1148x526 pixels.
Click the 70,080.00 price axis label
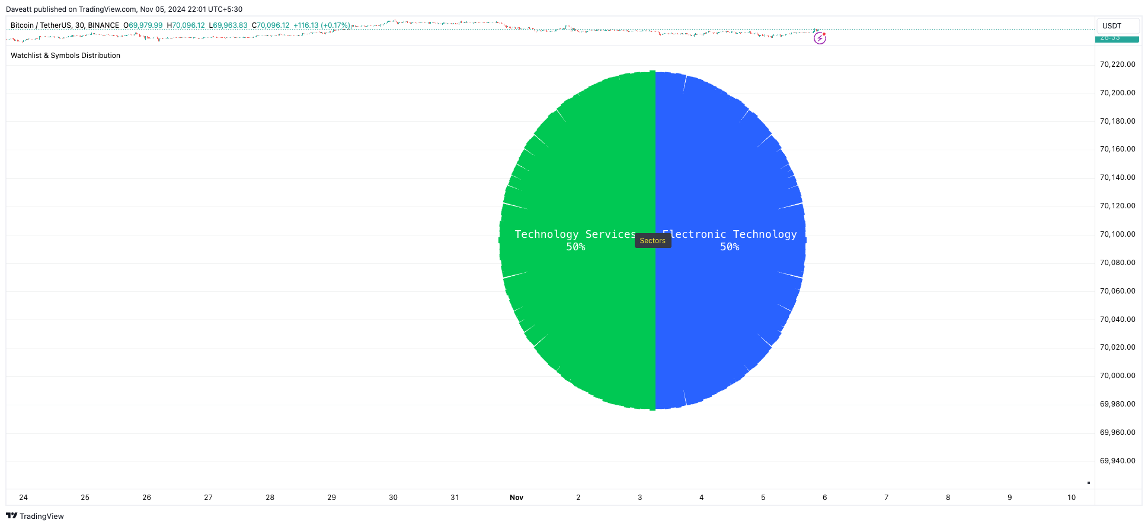tap(1117, 263)
